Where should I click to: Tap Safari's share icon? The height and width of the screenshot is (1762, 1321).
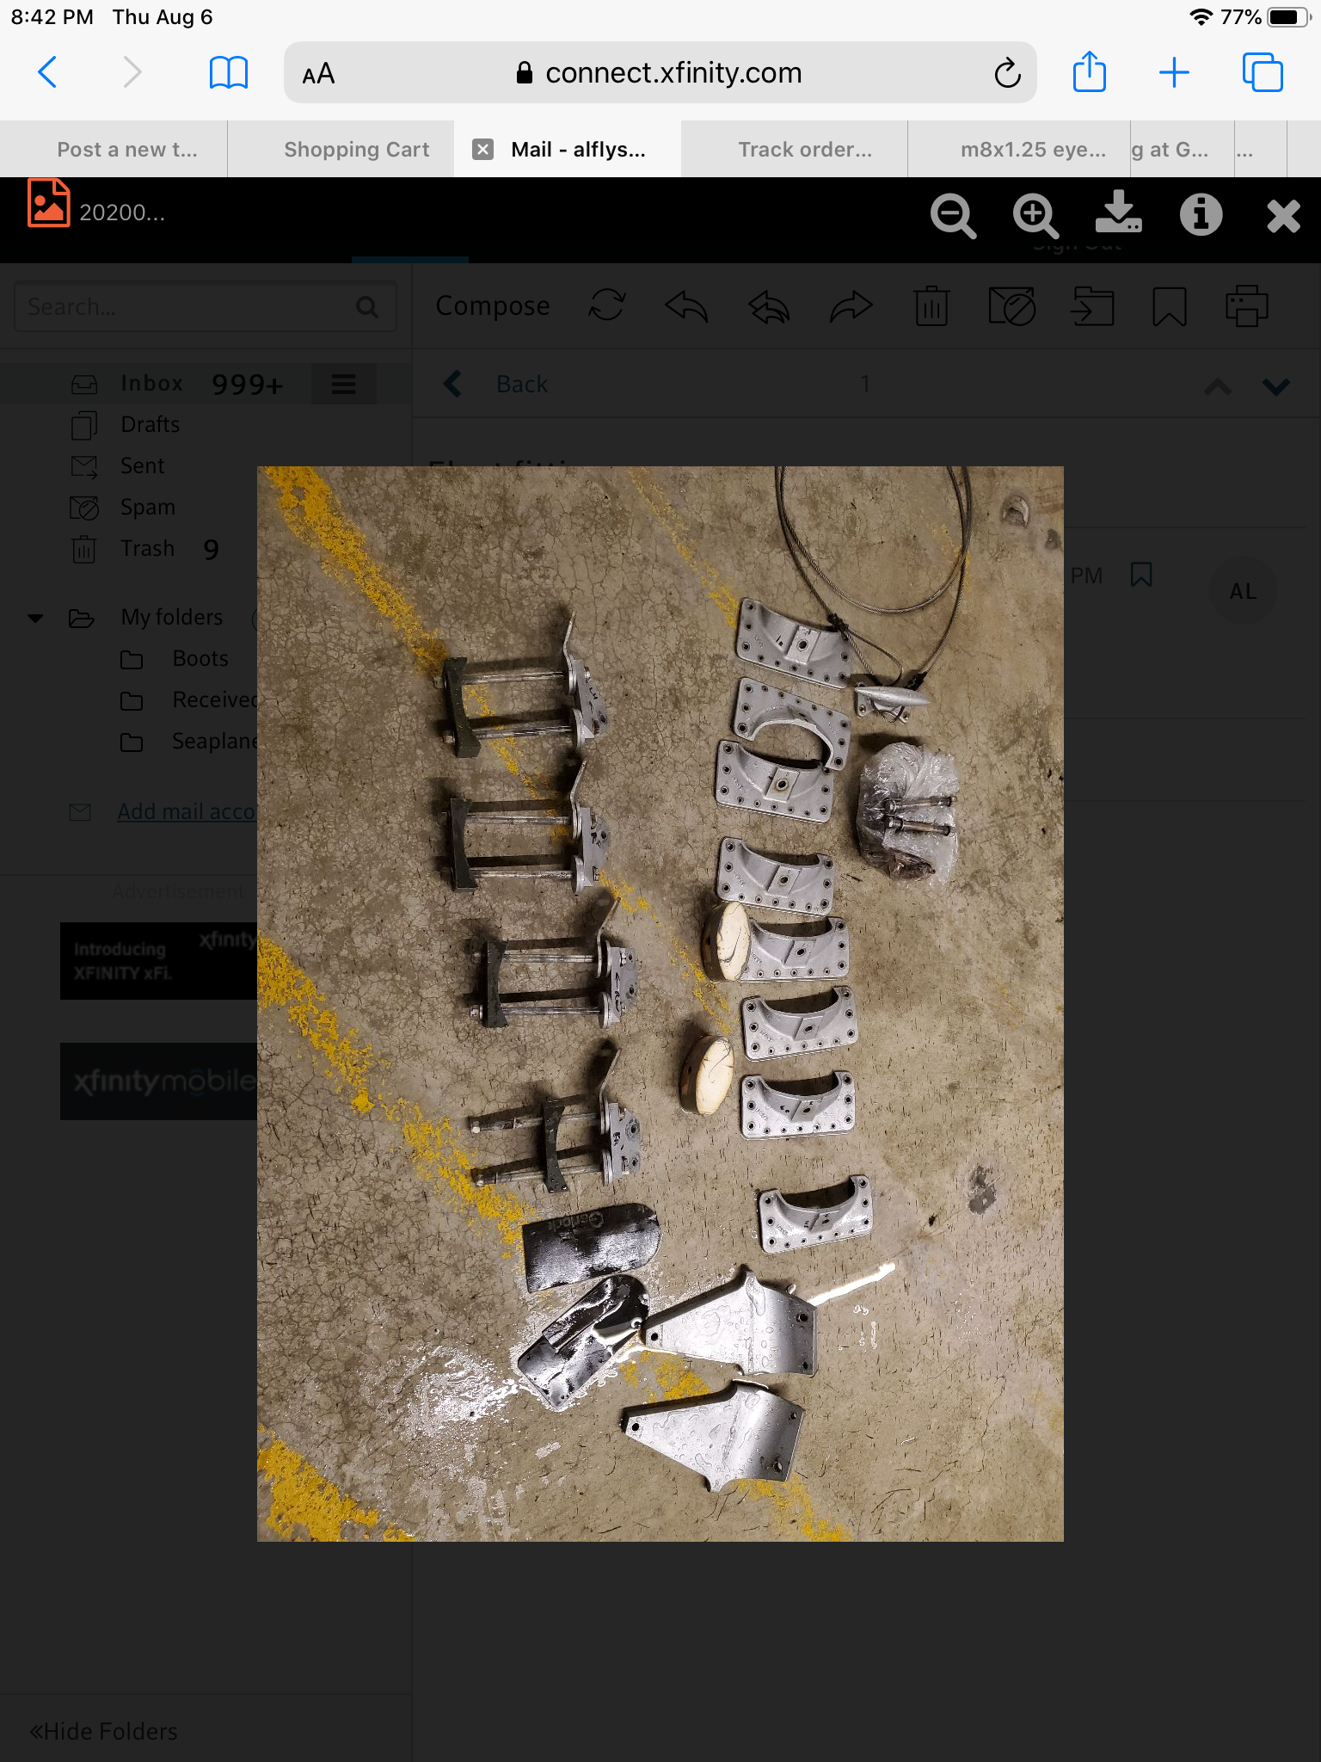click(1089, 72)
